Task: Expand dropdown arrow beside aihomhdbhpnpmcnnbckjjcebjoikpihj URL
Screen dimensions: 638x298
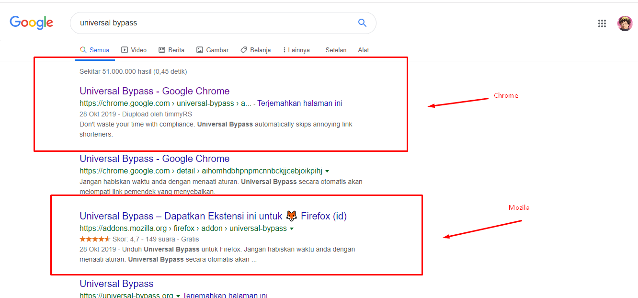Action: click(327, 171)
